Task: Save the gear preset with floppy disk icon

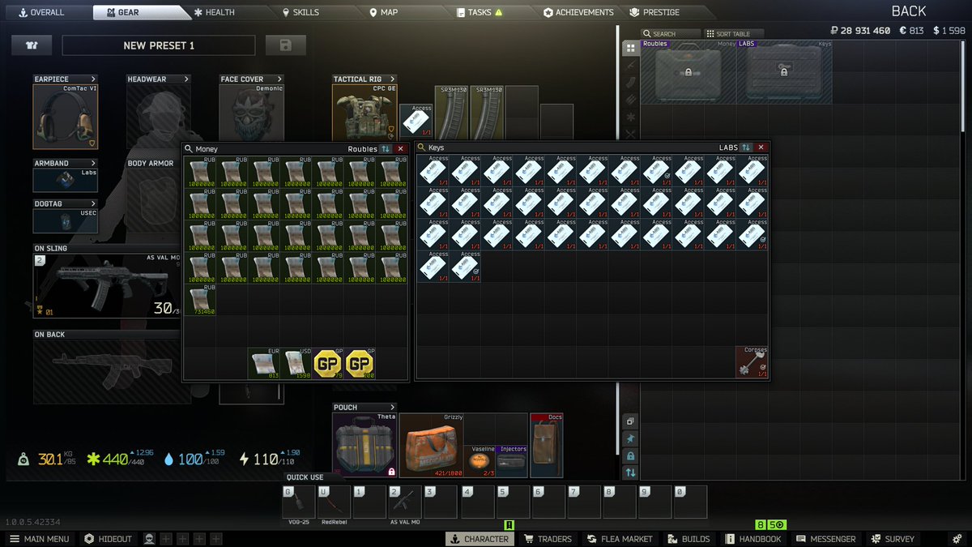Action: pyautogui.click(x=285, y=45)
